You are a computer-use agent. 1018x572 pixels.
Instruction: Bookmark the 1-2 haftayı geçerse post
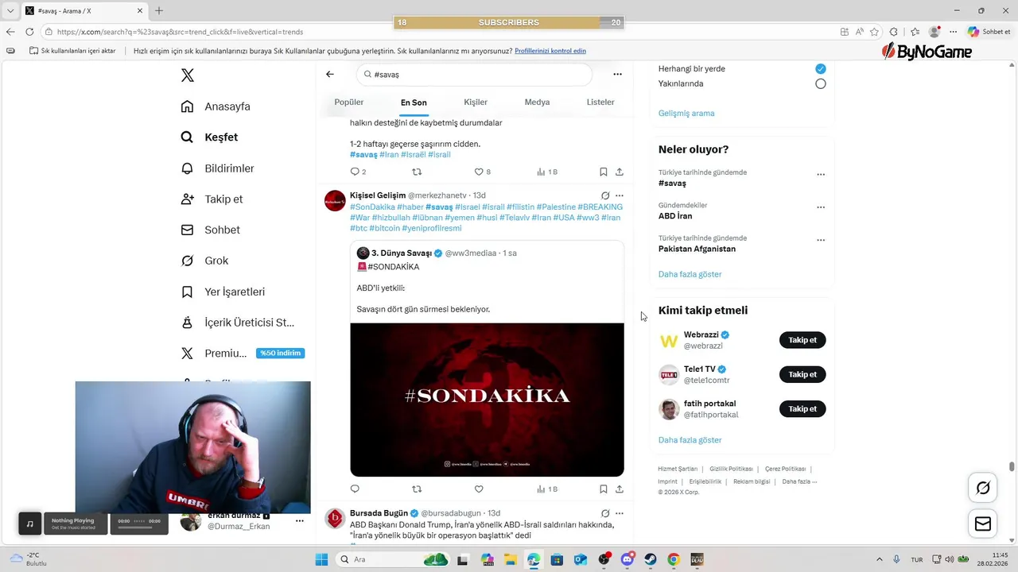pyautogui.click(x=604, y=172)
